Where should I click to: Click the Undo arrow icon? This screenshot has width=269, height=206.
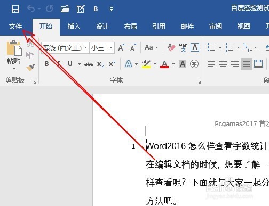31,9
